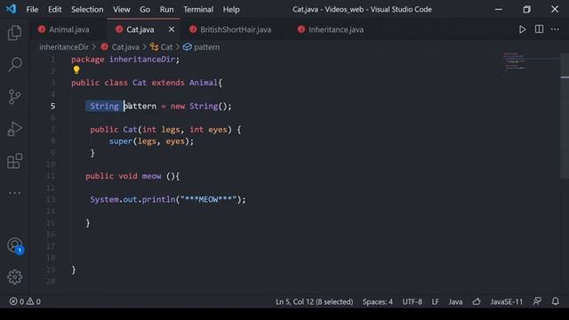Open the Accounts menu
569x320 pixels.
click(15, 245)
